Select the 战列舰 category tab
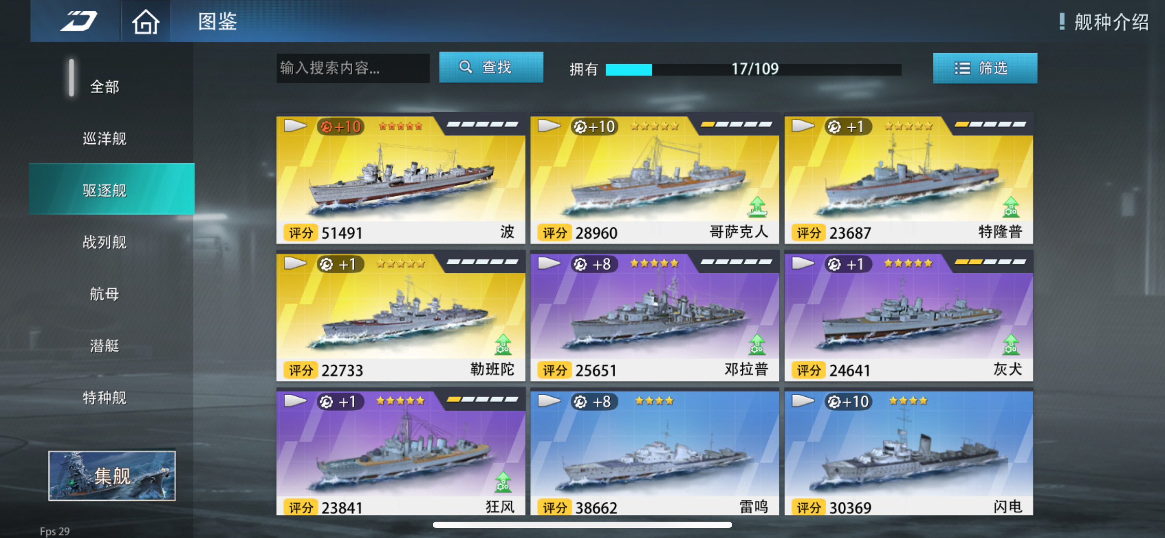Screen dimensions: 1165x538 (x=104, y=242)
